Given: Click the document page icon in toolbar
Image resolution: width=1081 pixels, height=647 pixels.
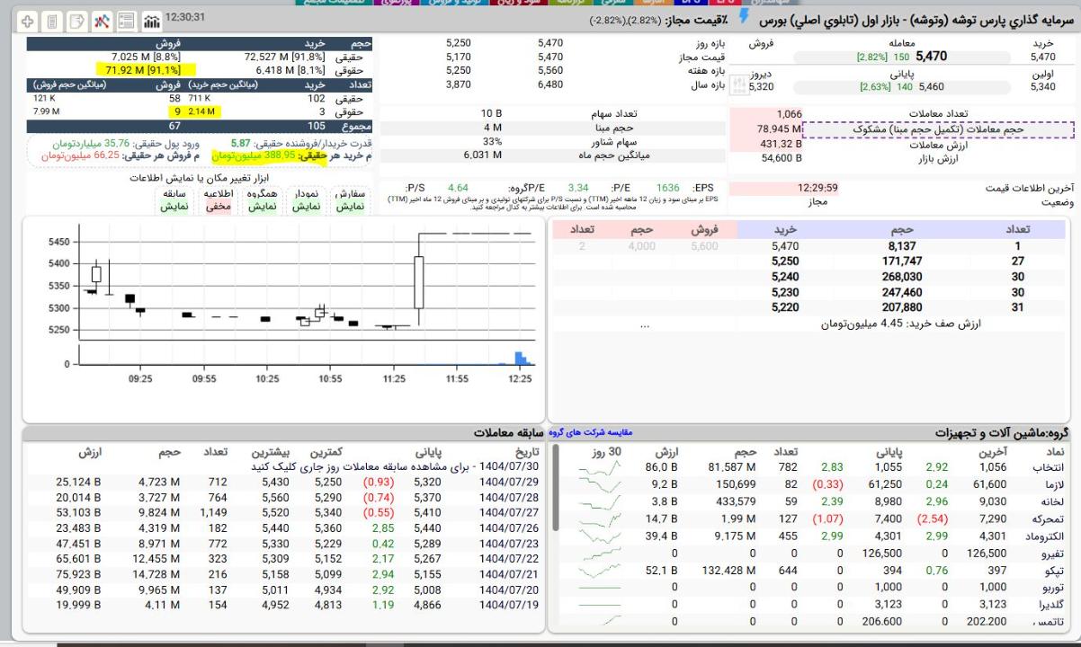Looking at the screenshot, I should pyautogui.click(x=52, y=20).
